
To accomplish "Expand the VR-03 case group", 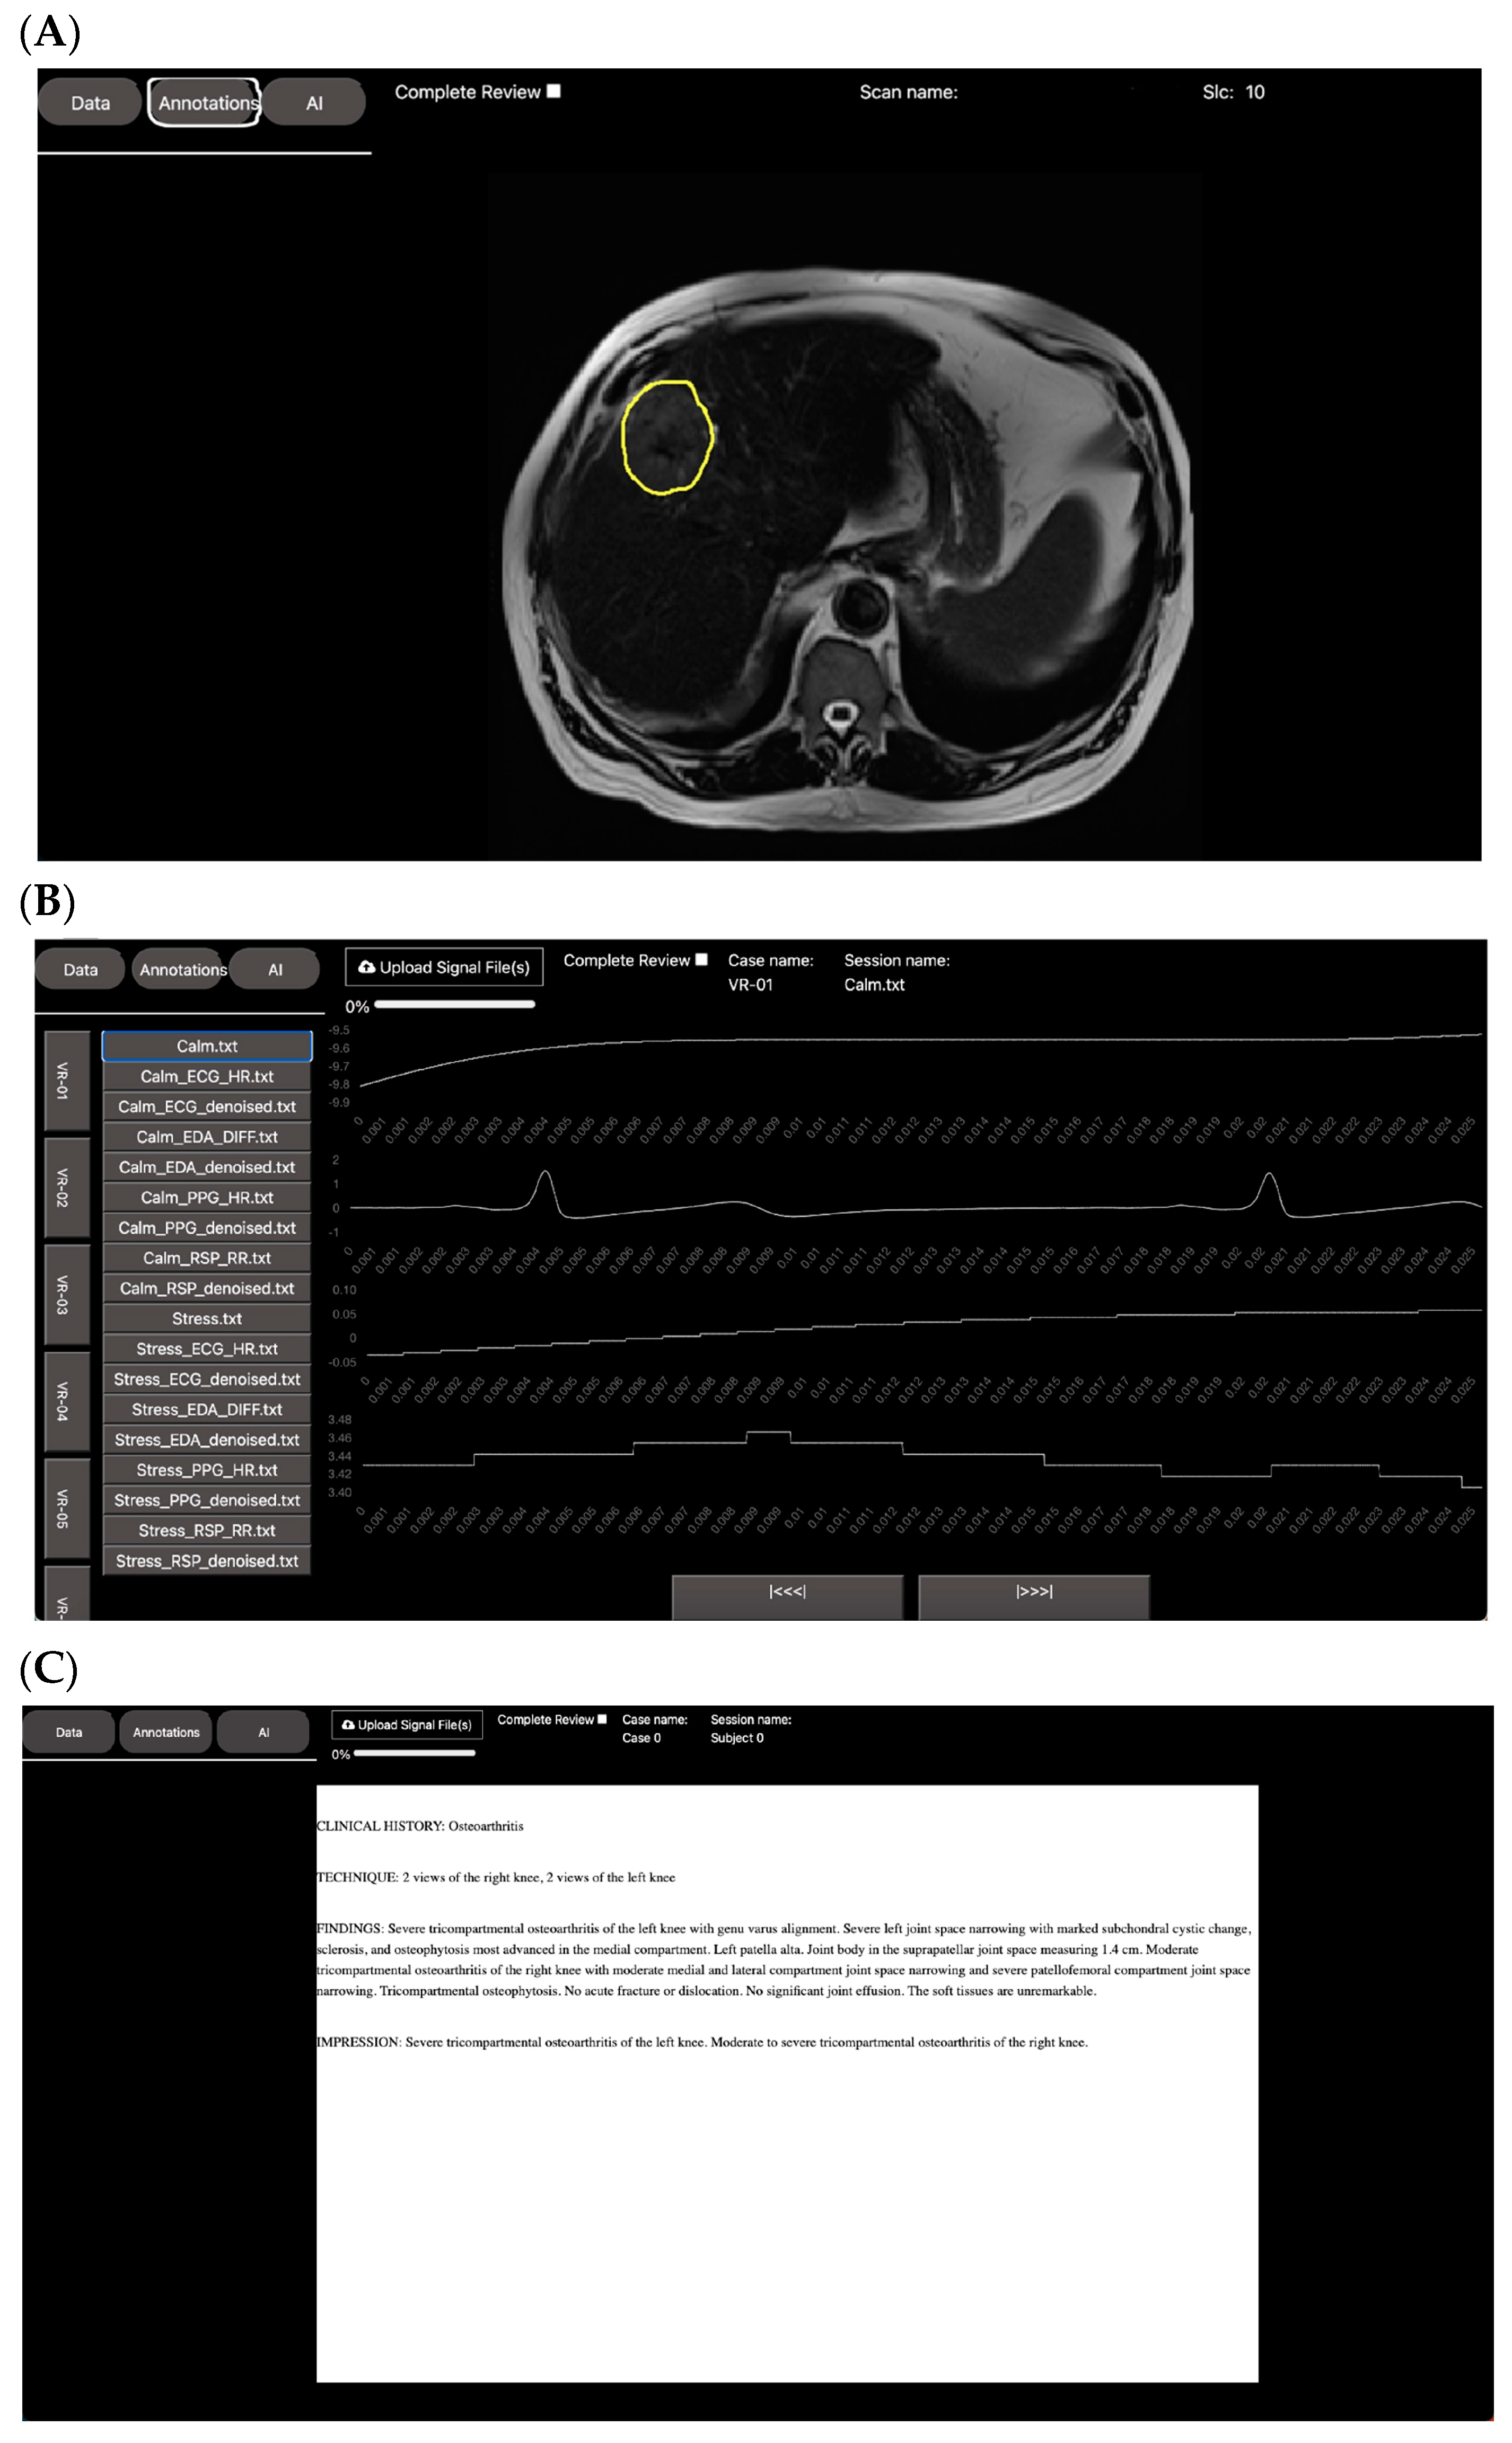I will tap(66, 1294).
